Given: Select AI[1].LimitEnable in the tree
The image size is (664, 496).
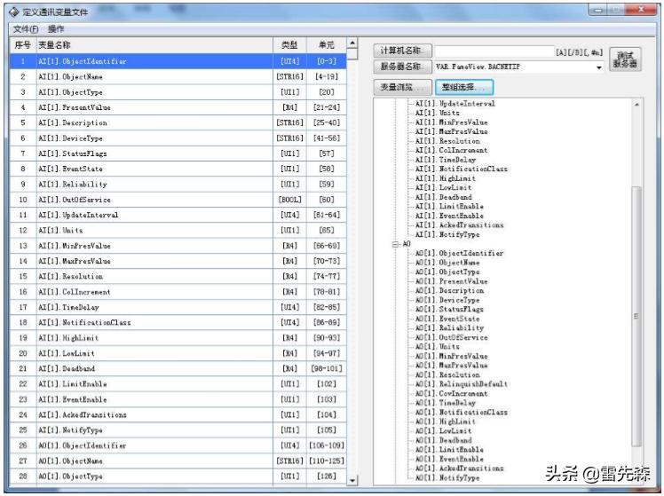Looking at the screenshot, I should [x=449, y=207].
